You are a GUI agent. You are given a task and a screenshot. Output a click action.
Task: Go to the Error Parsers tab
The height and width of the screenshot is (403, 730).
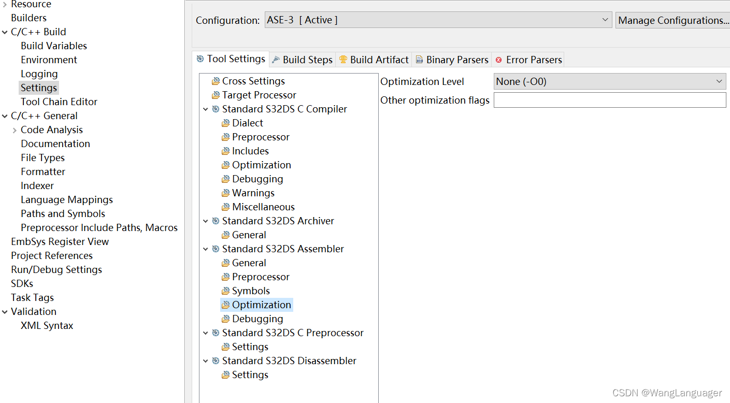point(528,60)
